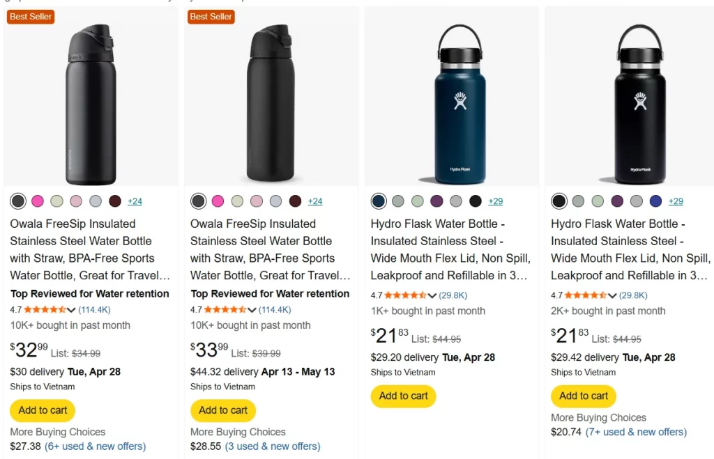
Task: Open 6+ used and new offers for first bottle
Action: pos(94,446)
